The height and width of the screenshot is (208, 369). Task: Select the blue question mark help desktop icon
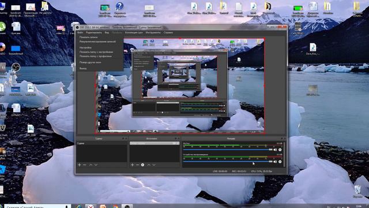119,9
